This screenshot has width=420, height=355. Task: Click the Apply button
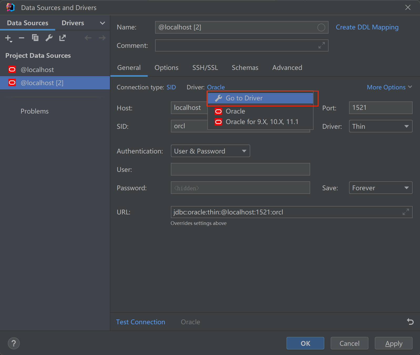[x=393, y=343]
